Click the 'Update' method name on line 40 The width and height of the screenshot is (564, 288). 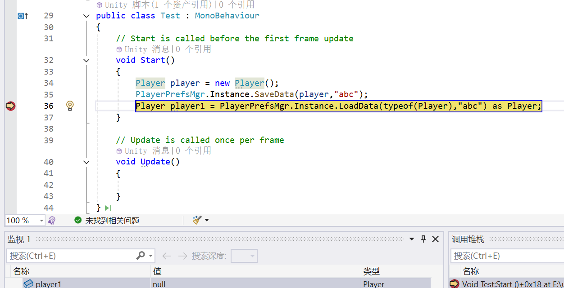(x=155, y=162)
